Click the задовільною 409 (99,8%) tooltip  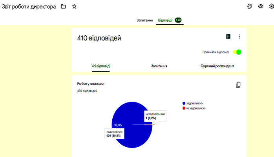[115, 133]
